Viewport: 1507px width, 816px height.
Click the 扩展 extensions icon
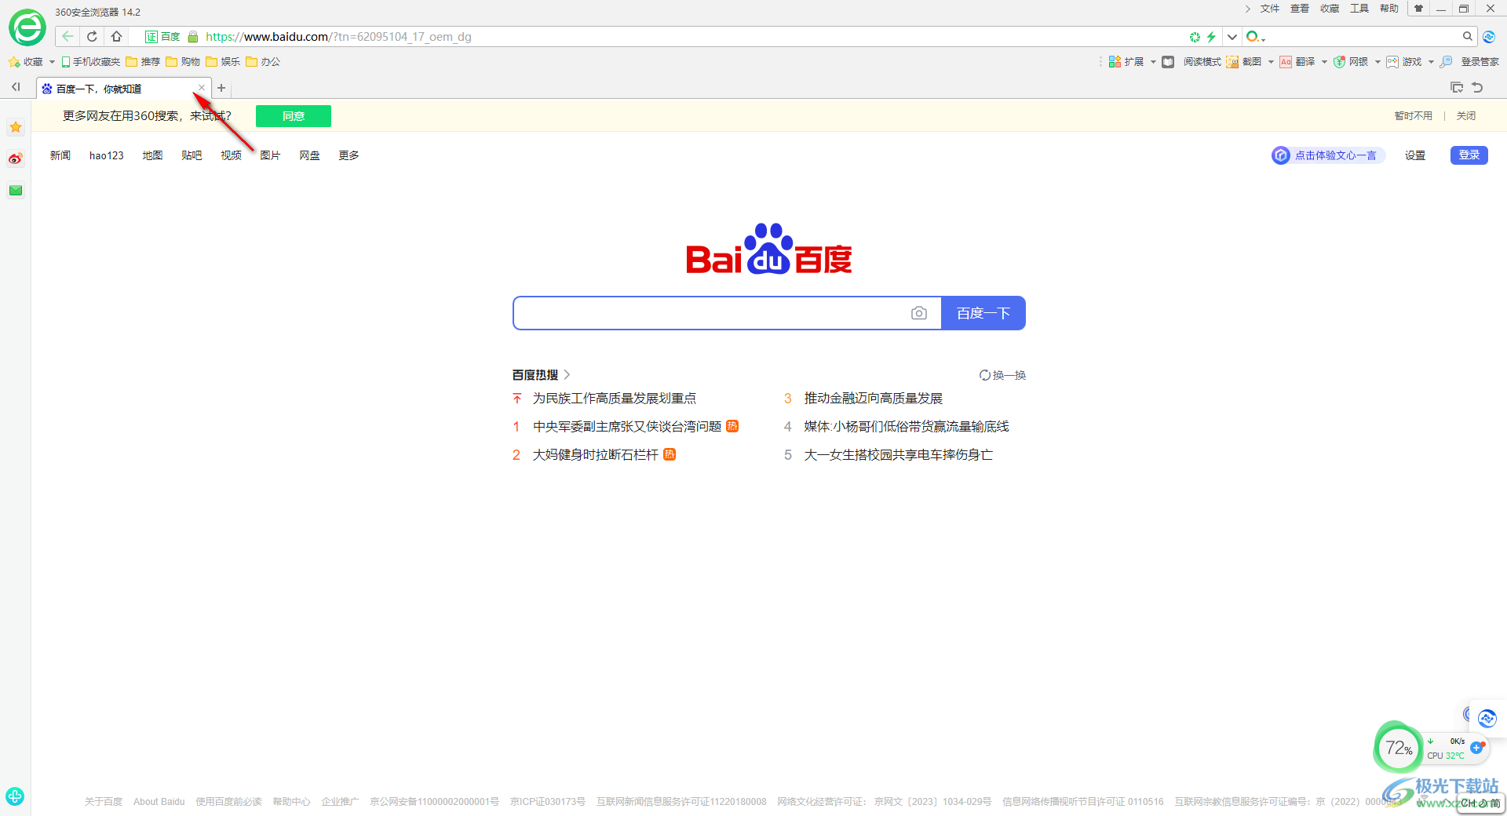pyautogui.click(x=1126, y=61)
